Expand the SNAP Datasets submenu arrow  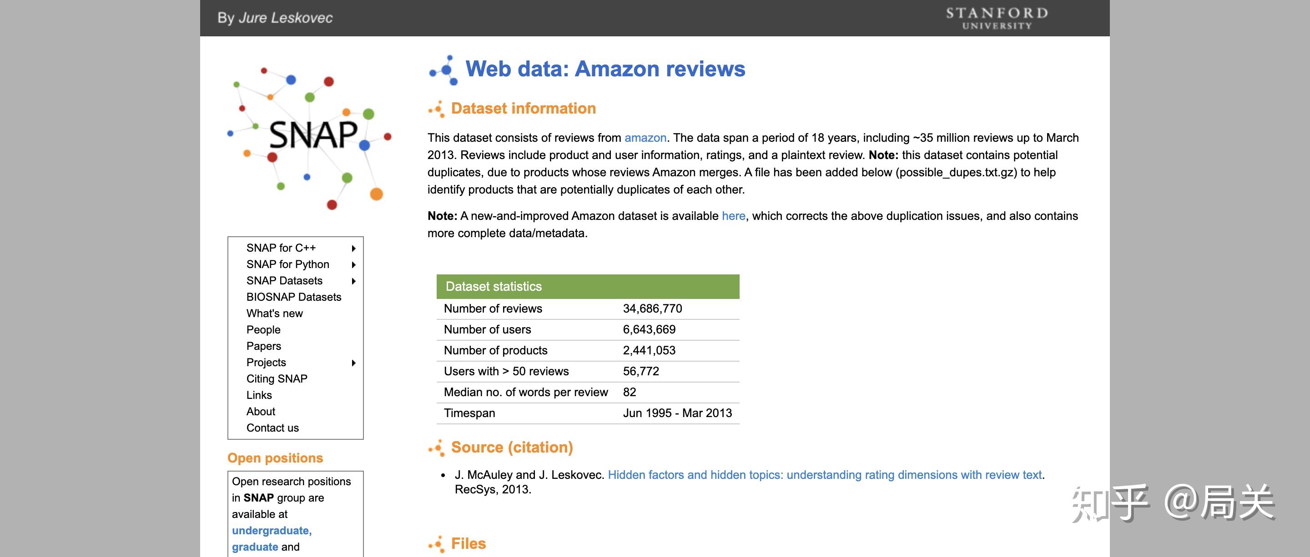353,281
